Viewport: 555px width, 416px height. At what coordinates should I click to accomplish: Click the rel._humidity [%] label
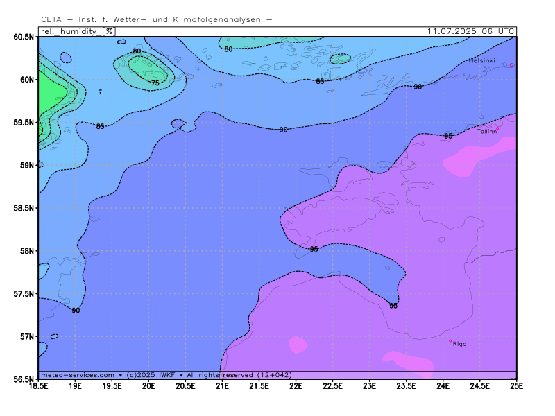click(78, 31)
